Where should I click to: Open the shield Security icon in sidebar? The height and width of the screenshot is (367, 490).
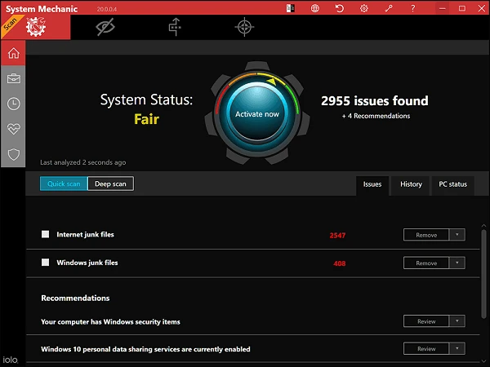(x=13, y=153)
